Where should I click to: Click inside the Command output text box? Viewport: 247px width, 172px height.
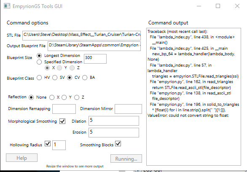click(x=193, y=97)
